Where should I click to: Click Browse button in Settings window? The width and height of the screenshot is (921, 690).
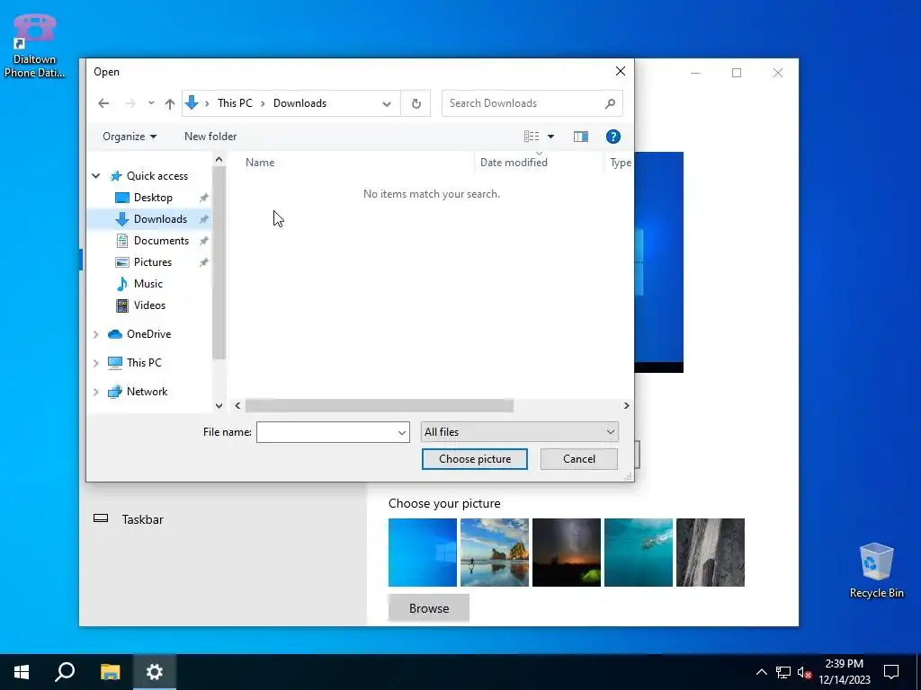tap(429, 608)
